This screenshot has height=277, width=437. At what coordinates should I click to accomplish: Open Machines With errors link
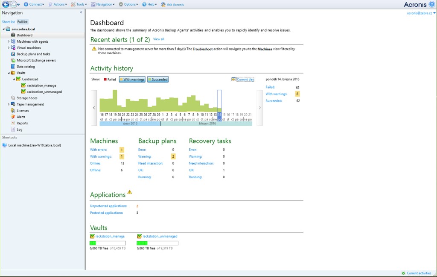pos(99,150)
